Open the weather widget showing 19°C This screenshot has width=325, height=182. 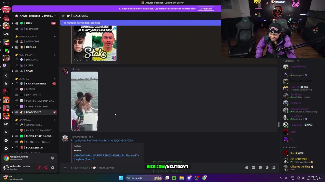pyautogui.click(x=13, y=178)
